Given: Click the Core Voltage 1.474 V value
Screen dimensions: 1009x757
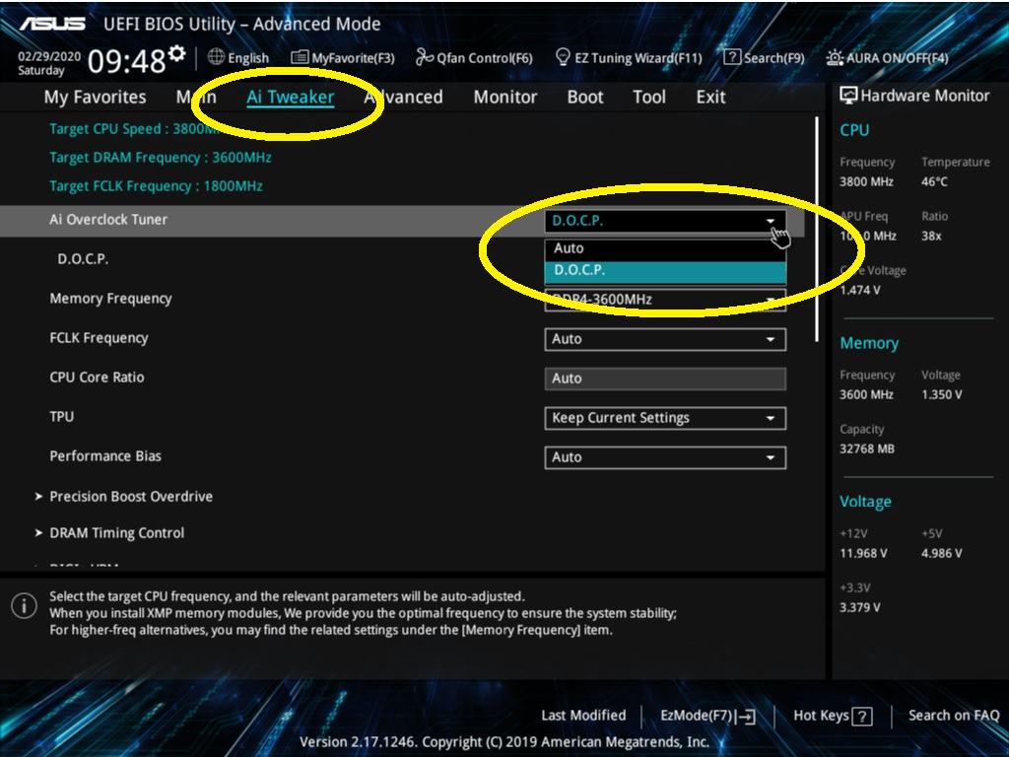Looking at the screenshot, I should pos(859,291).
